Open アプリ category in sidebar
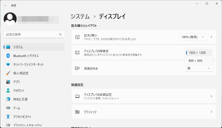Viewport: 222px width, 128px height. point(34,82)
